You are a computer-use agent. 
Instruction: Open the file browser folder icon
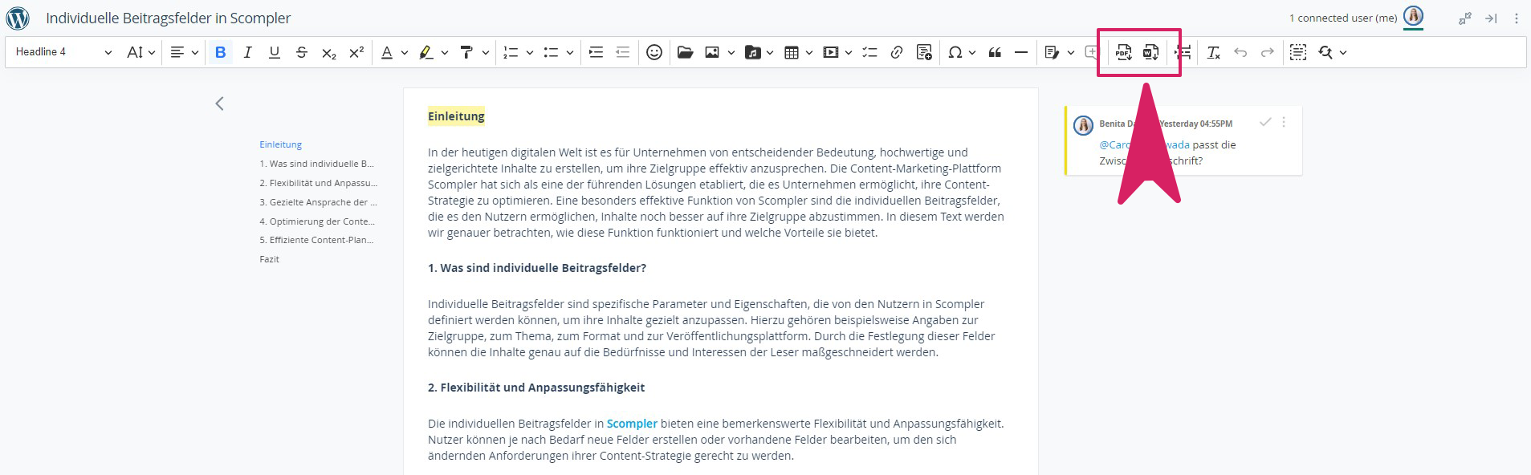click(685, 52)
